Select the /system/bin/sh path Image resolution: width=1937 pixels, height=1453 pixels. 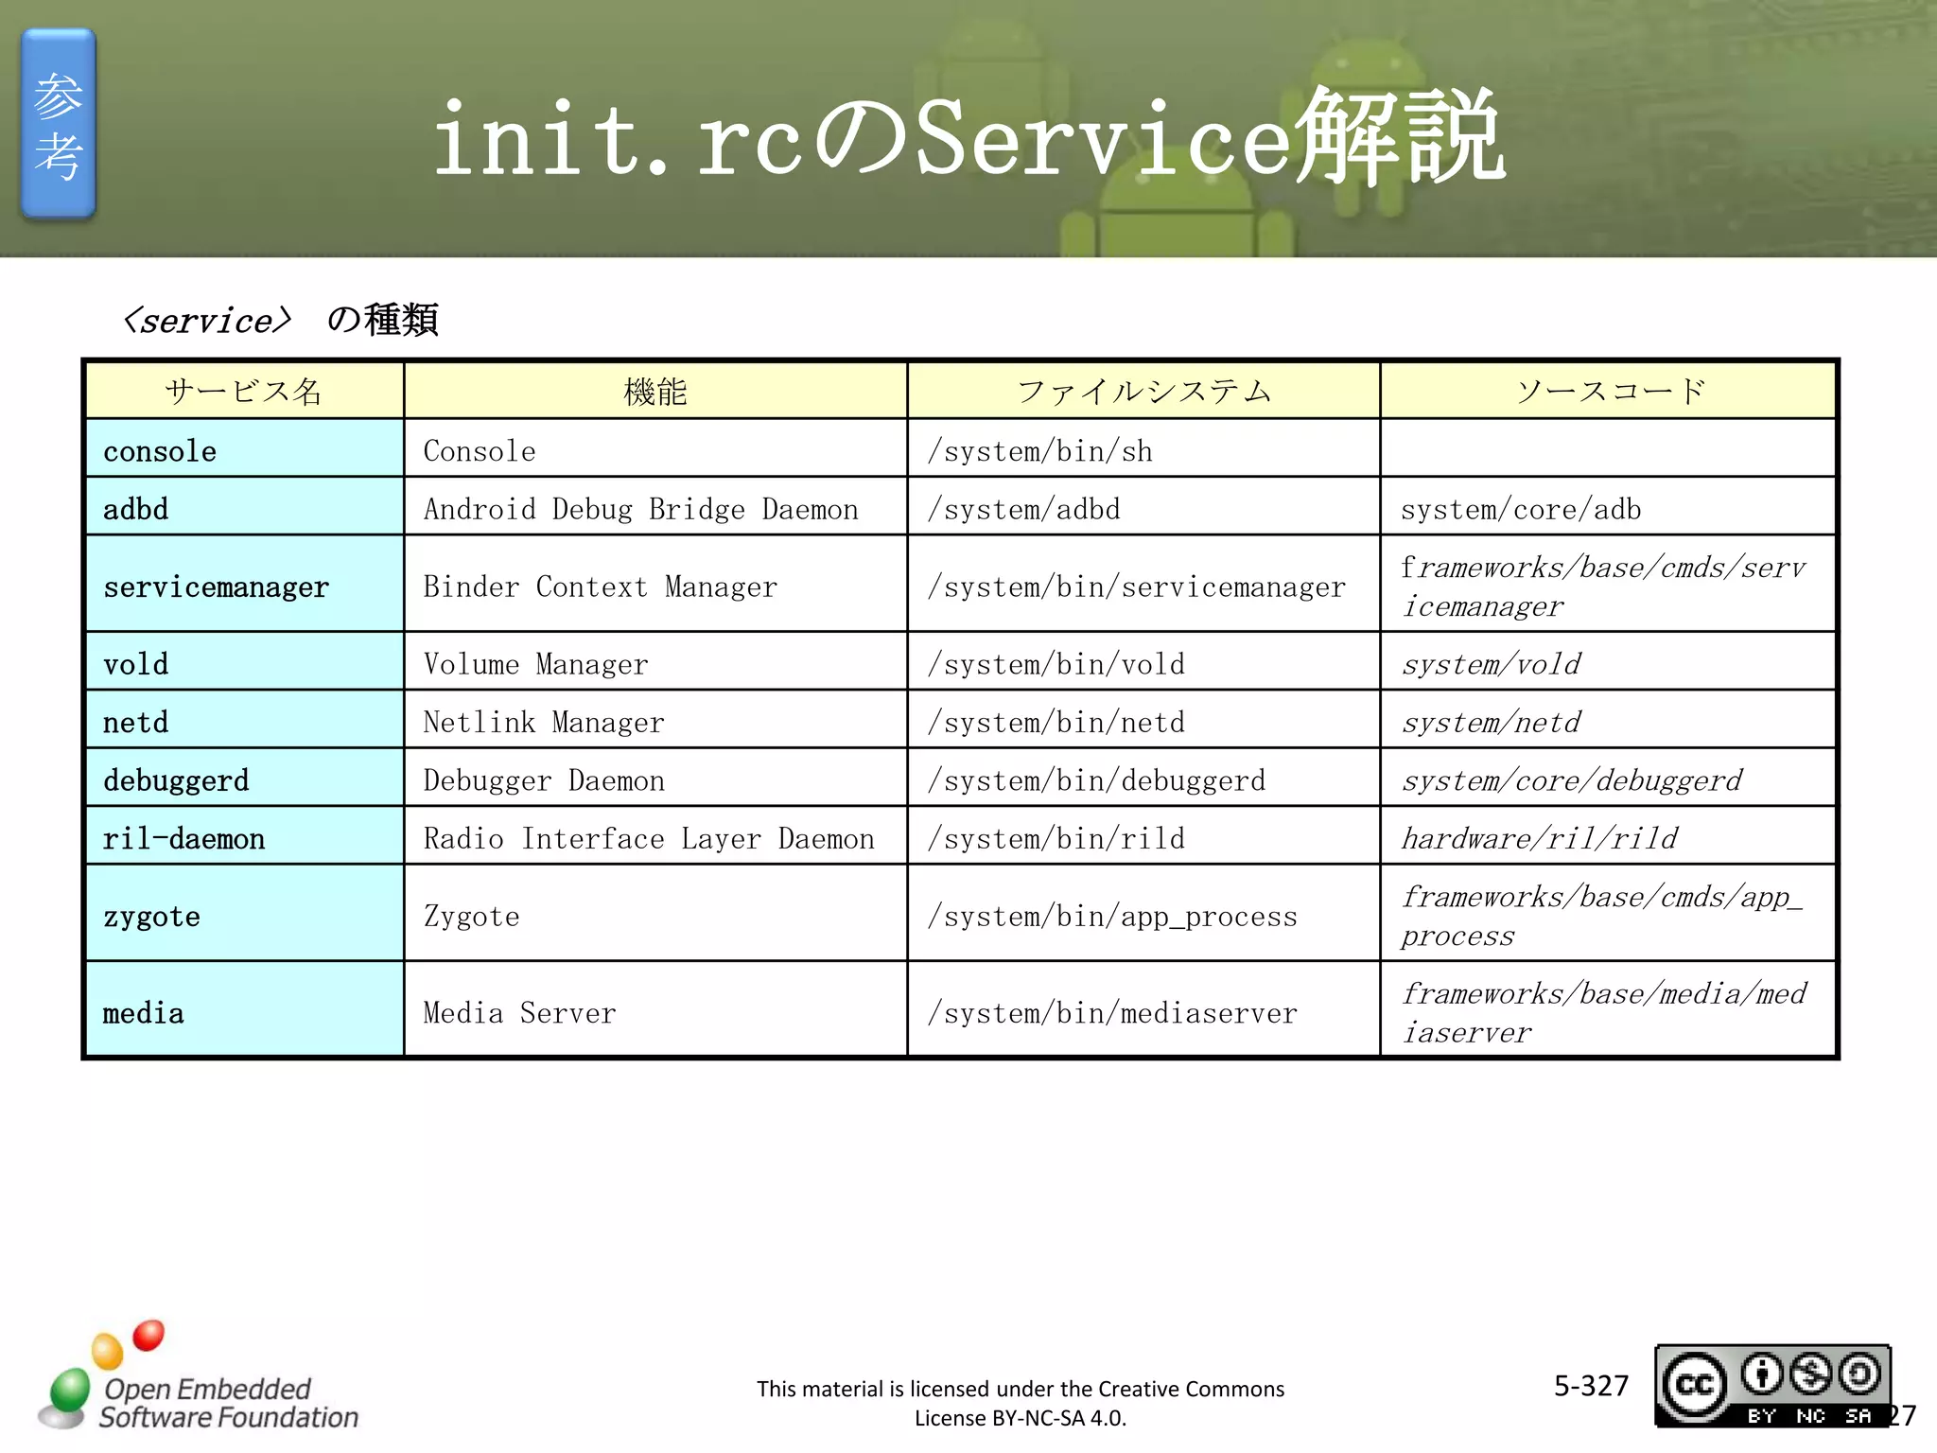tap(1040, 451)
